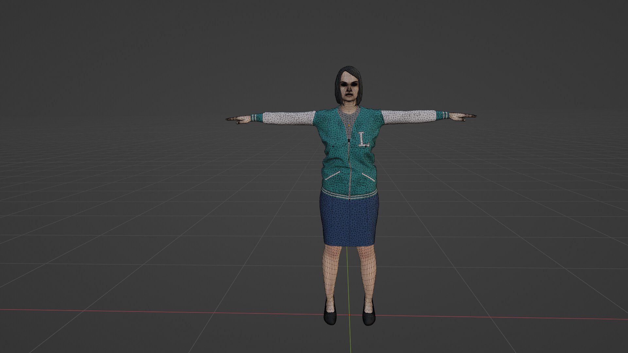Click the letter "L" patch on the jacket

363,139
